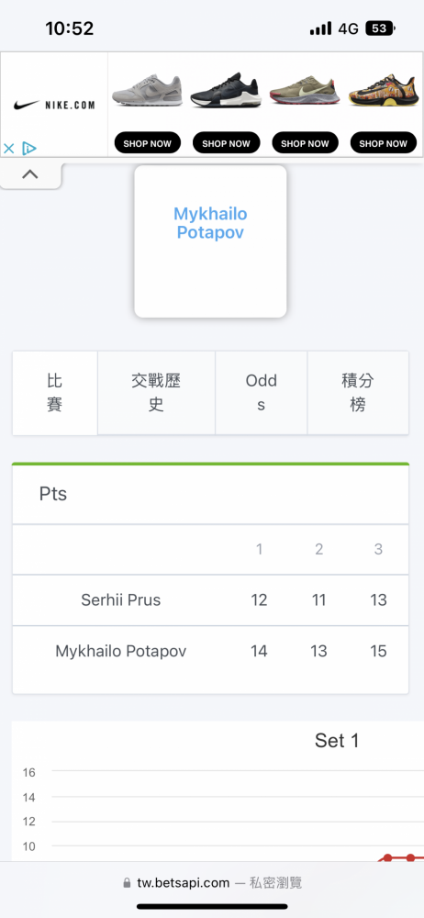
Task: Collapse the panel using the up chevron
Action: click(x=30, y=174)
